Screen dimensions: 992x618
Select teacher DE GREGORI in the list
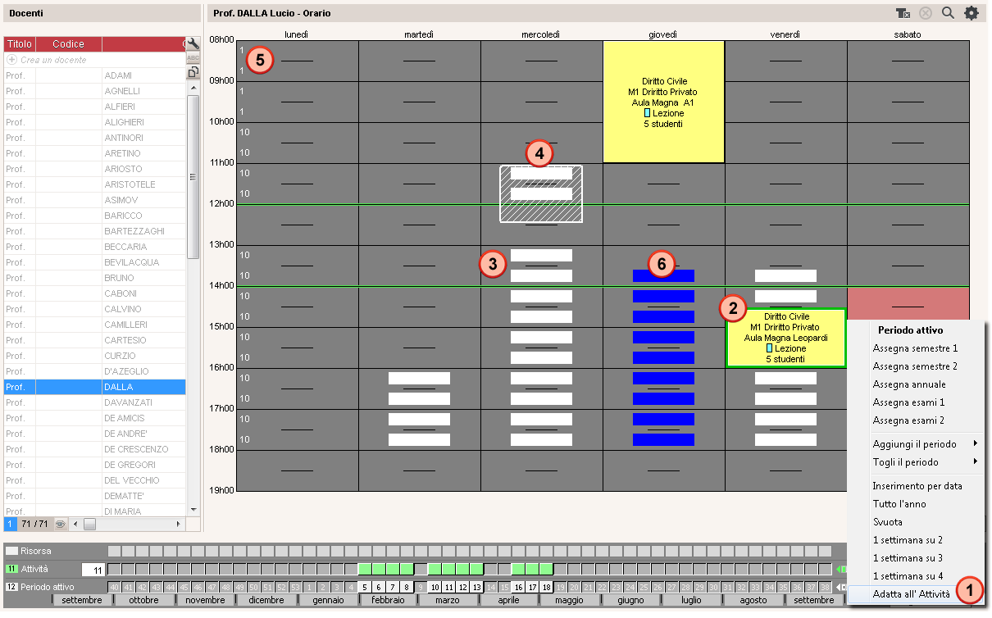[x=94, y=465]
